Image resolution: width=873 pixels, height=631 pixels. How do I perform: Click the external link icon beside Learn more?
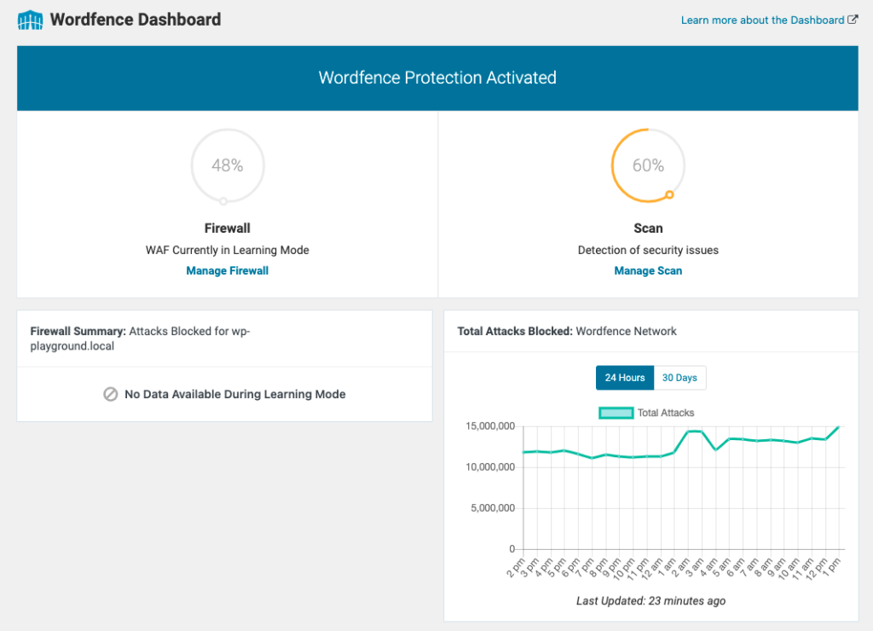853,20
